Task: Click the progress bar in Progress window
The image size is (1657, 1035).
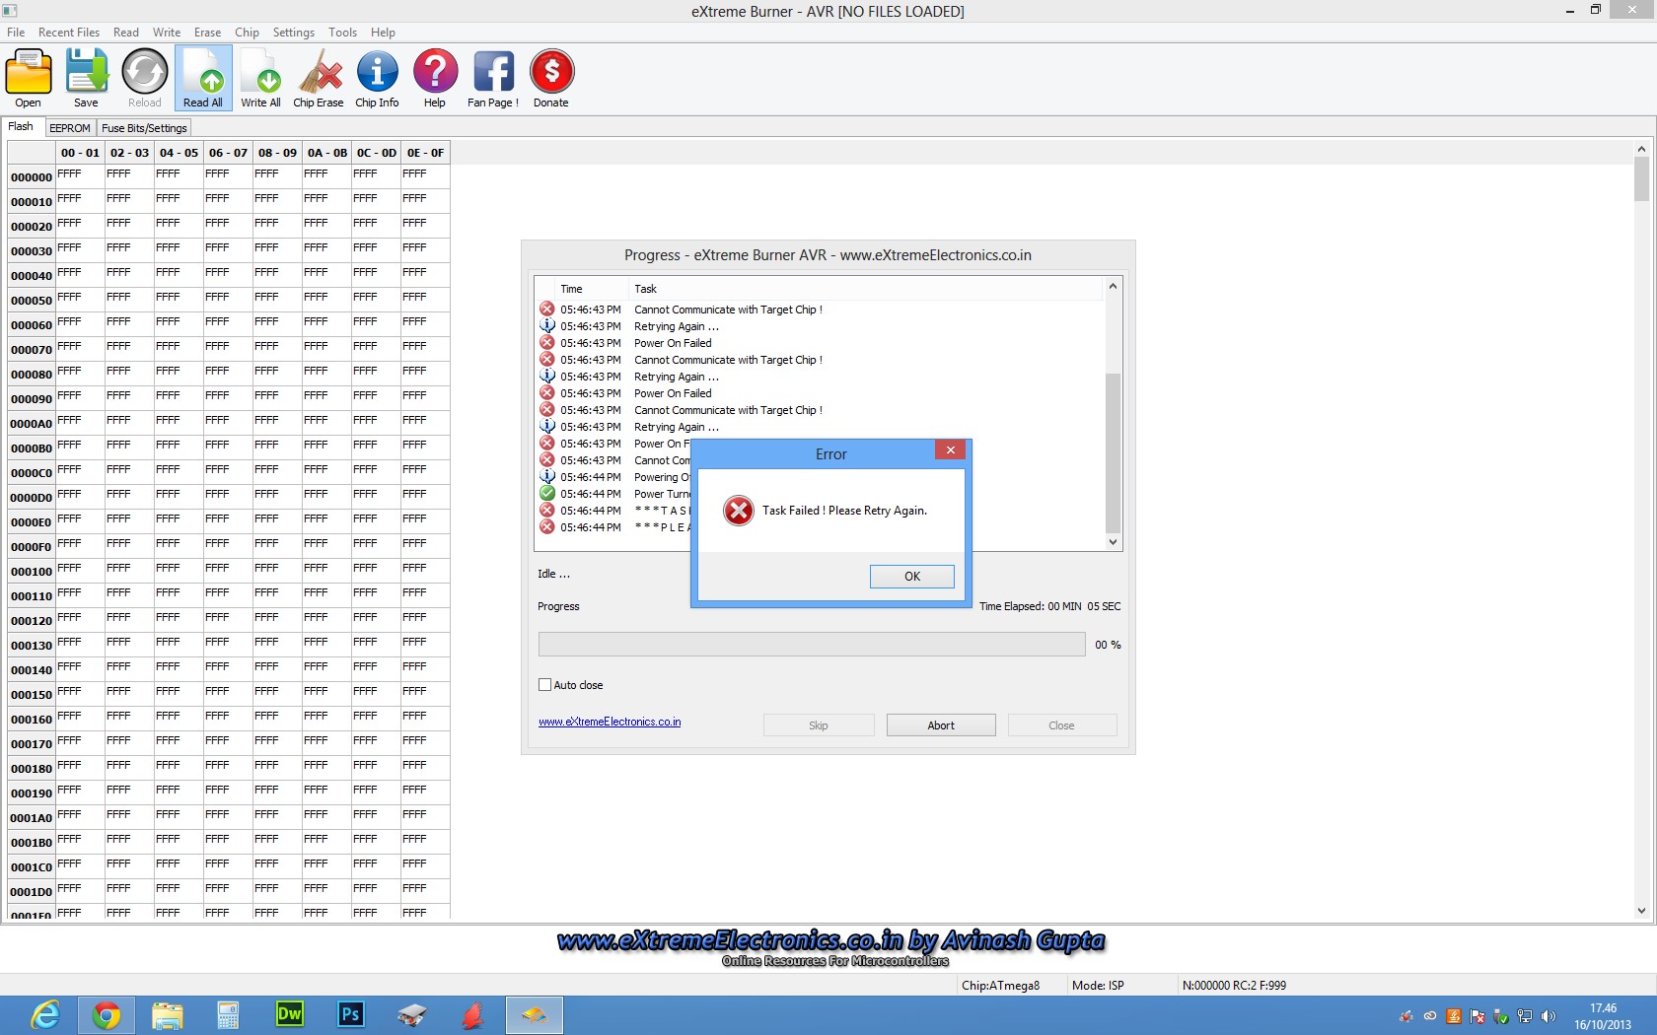Action: pos(812,645)
